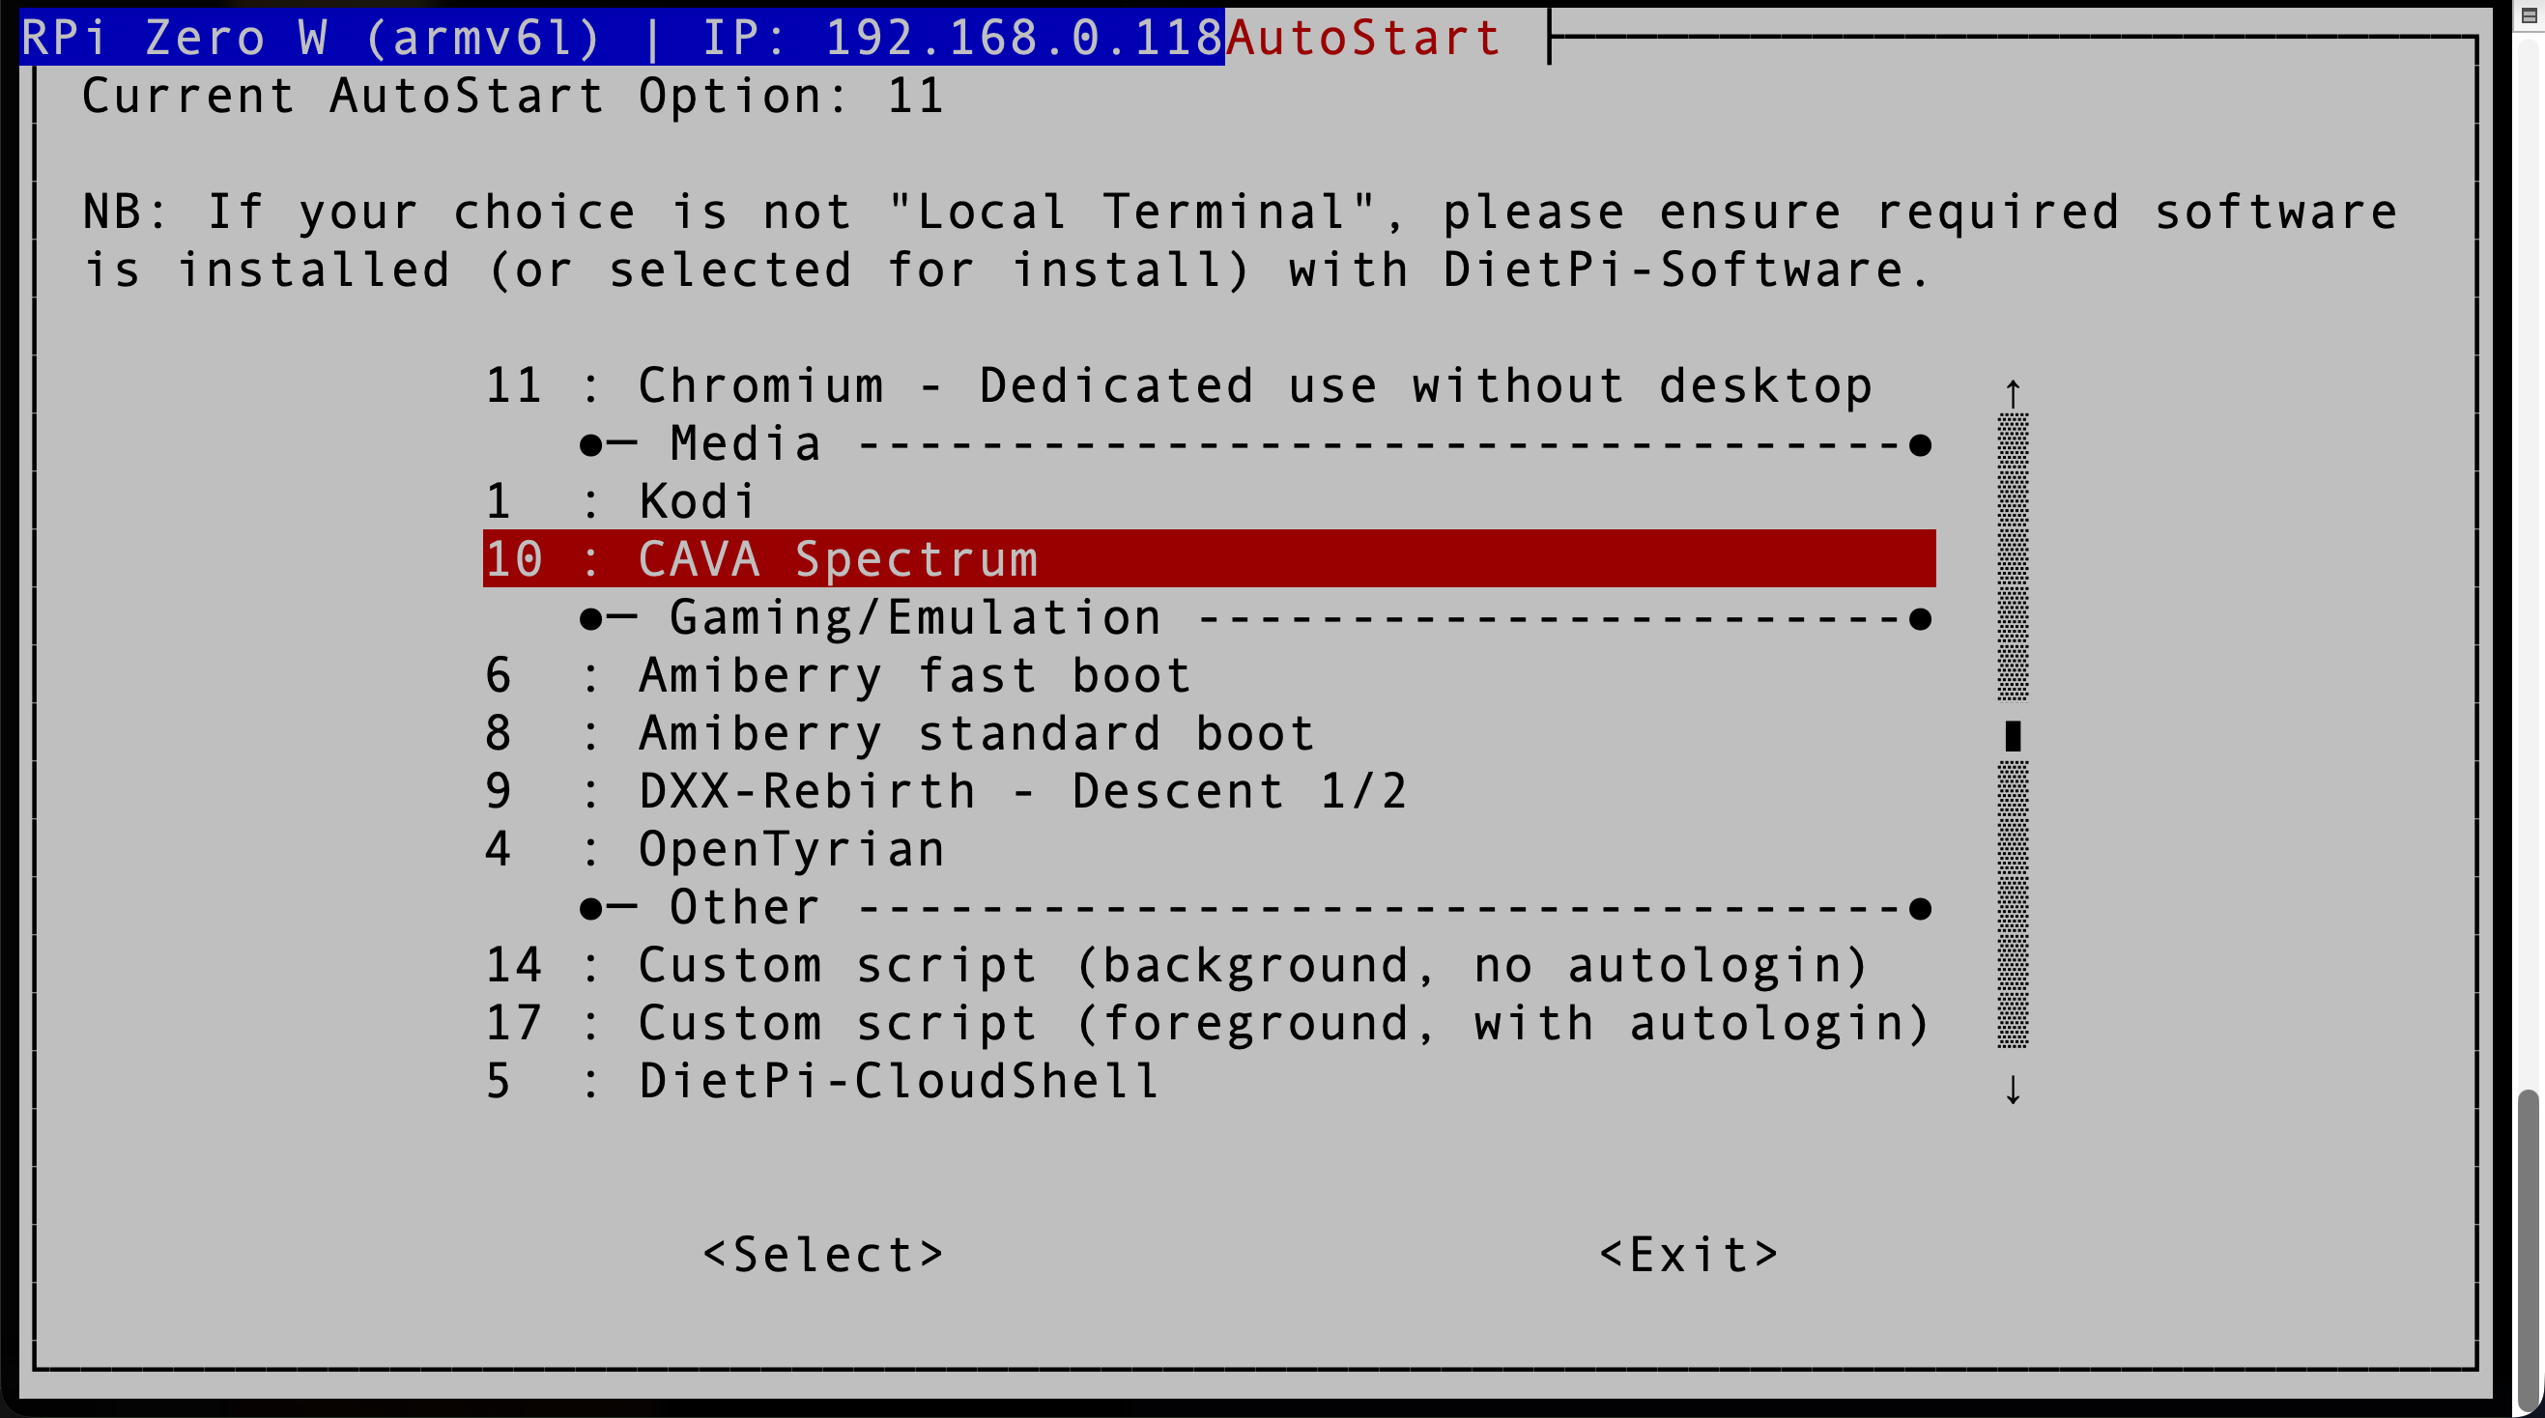The image size is (2545, 1418).
Task: Click the terminal window scrollbar thumb
Action: 2531,1248
